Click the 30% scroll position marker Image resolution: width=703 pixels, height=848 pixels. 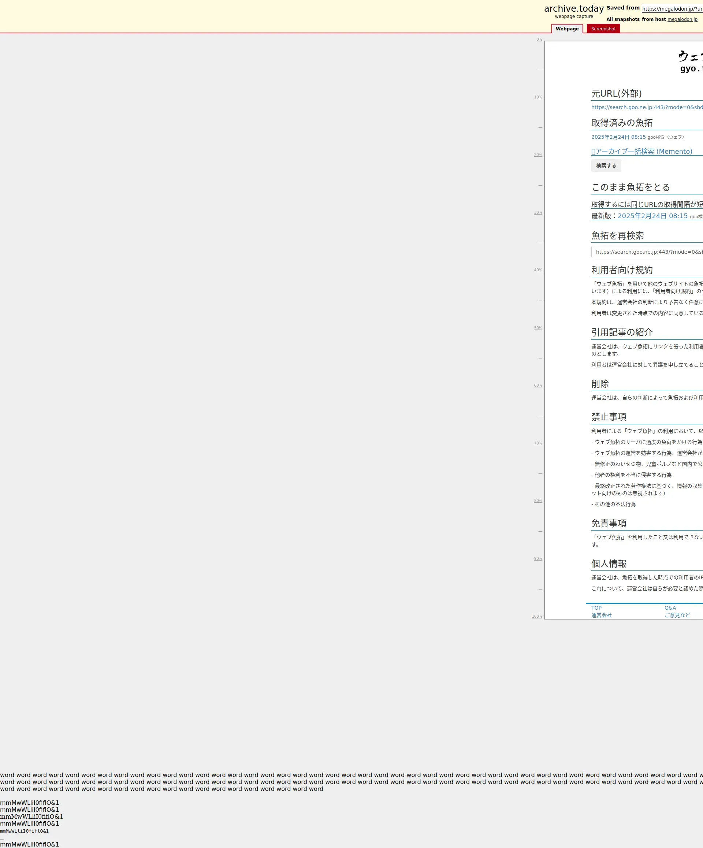pos(538,212)
